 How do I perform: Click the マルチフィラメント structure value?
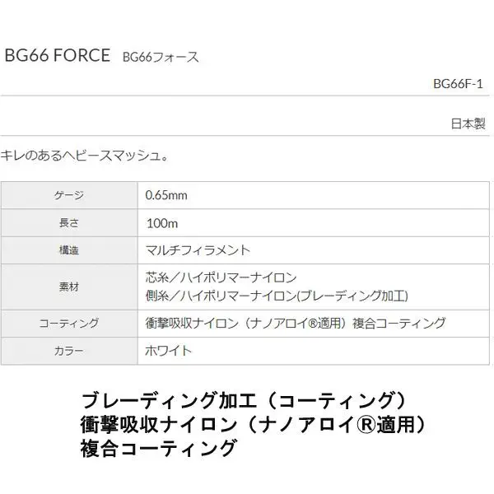coord(198,250)
